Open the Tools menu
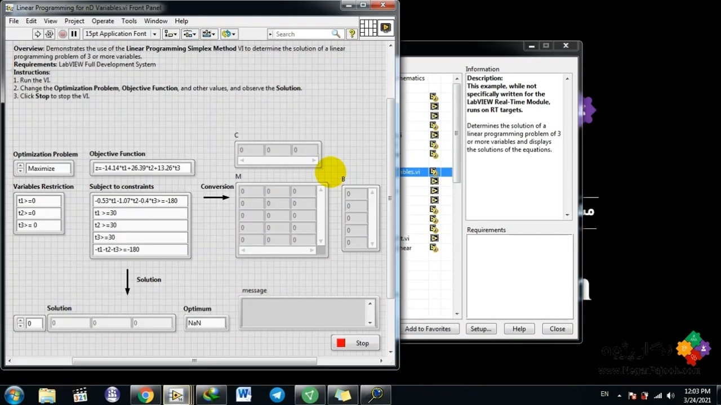This screenshot has height=405, width=721. point(129,21)
